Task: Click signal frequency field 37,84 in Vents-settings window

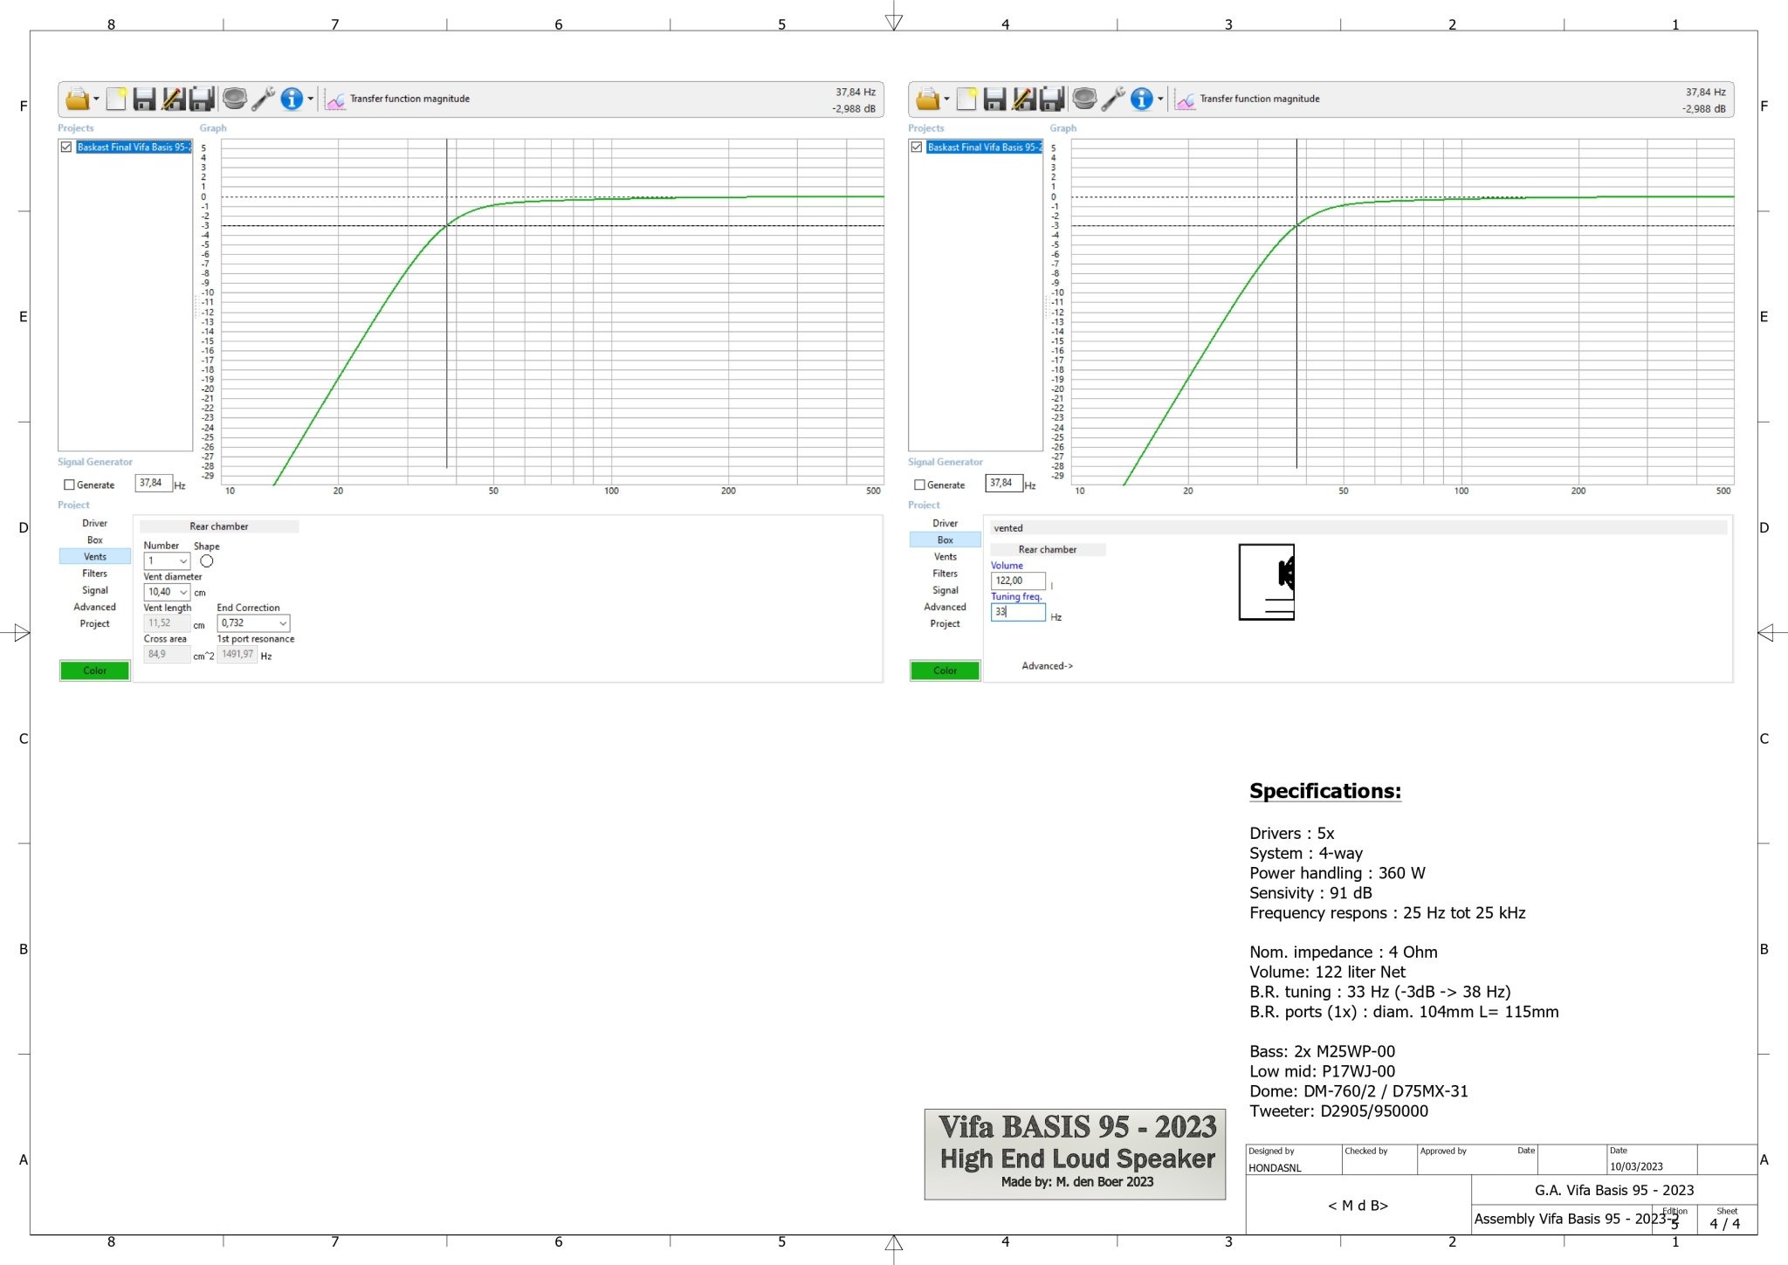Action: click(154, 483)
